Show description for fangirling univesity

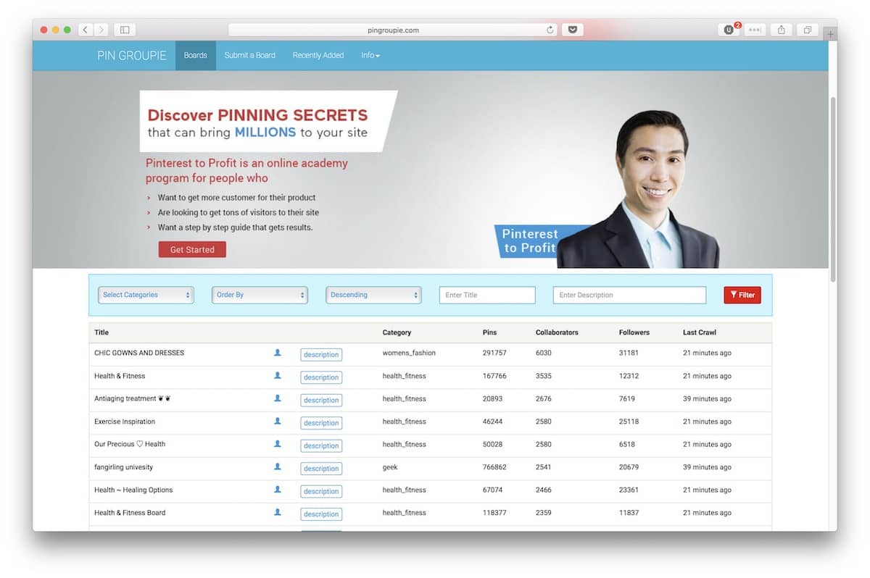tap(321, 469)
